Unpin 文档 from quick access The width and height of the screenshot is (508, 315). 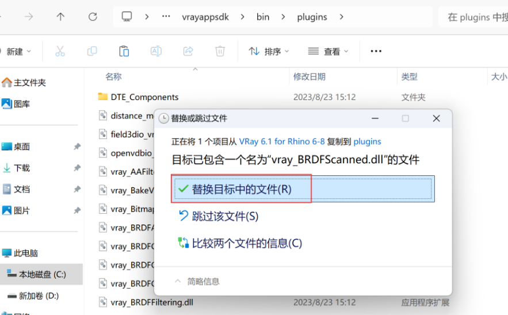coord(77,189)
